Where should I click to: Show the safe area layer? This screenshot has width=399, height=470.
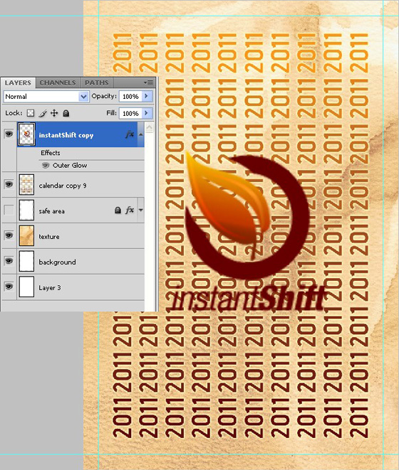(x=9, y=210)
